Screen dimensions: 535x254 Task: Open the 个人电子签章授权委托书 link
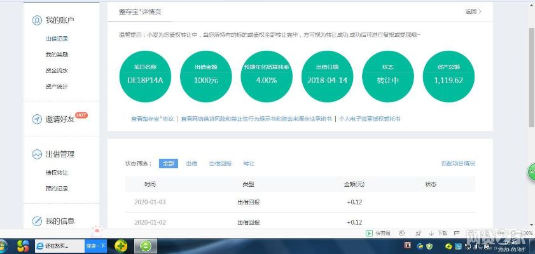[369, 119]
